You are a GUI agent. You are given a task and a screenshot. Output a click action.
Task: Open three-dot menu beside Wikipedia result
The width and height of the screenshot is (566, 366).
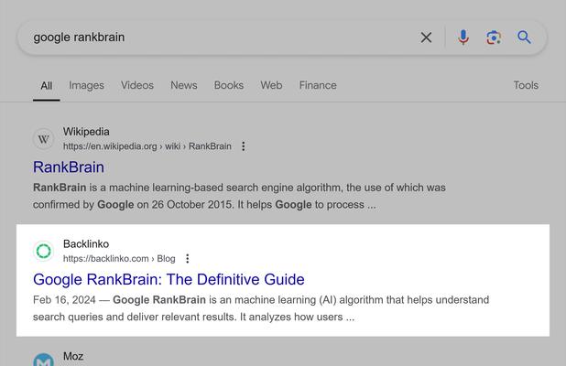(244, 146)
